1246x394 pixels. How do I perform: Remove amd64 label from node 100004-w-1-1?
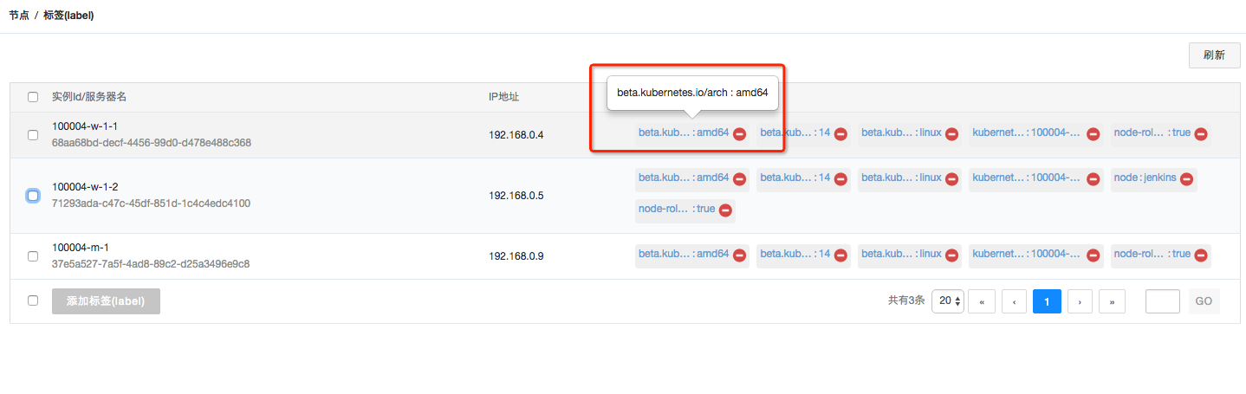point(739,134)
